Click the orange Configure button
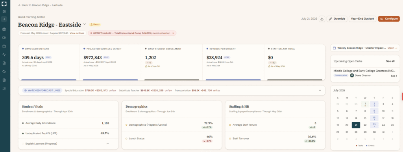The image size is (403, 152). click(388, 19)
